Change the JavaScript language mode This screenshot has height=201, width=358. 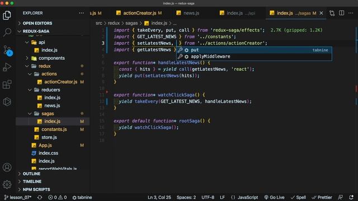pos(247,197)
